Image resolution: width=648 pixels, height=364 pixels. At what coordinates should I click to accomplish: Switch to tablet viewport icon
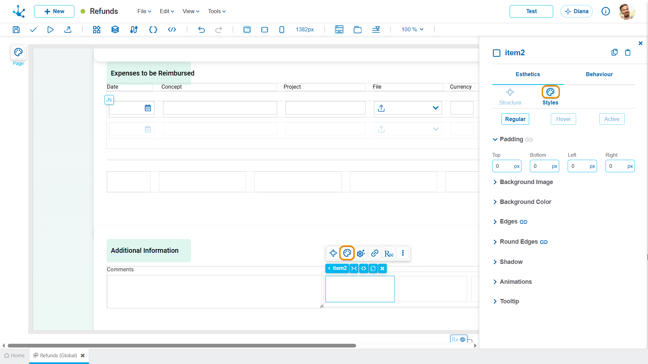tap(265, 30)
